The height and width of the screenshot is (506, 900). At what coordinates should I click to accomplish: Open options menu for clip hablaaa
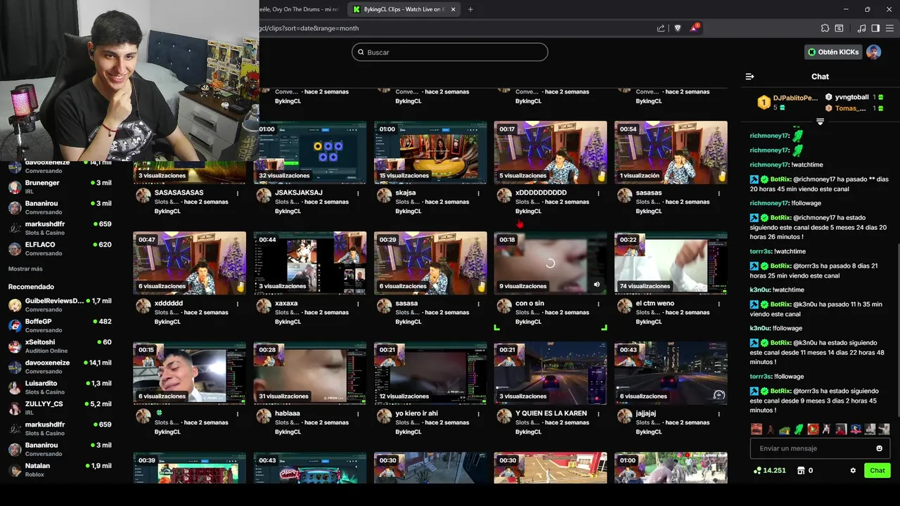358,414
